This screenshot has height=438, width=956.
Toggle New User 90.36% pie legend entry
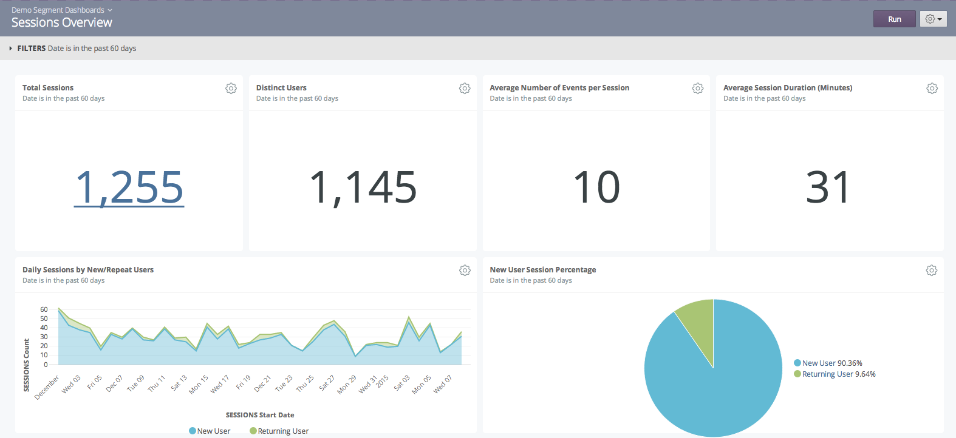coord(828,363)
